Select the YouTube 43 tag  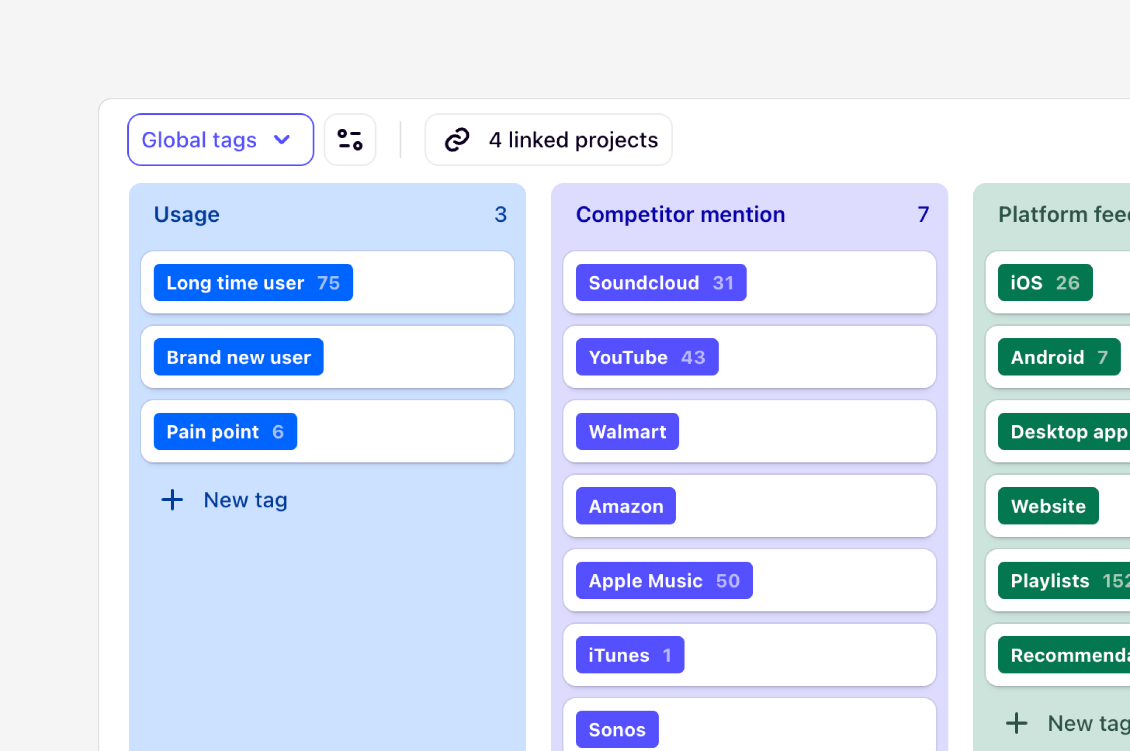[647, 357]
